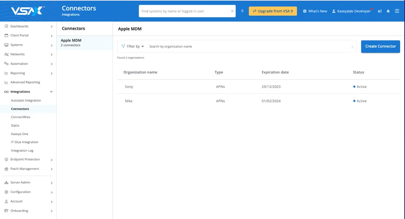Open the hamburger menu icon
This screenshot has width=405, height=219.
(397, 11)
